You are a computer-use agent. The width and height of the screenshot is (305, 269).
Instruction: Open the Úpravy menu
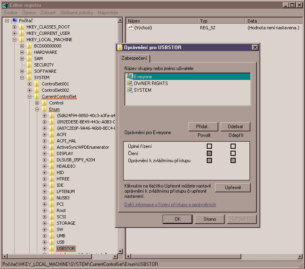pyautogui.click(x=29, y=13)
